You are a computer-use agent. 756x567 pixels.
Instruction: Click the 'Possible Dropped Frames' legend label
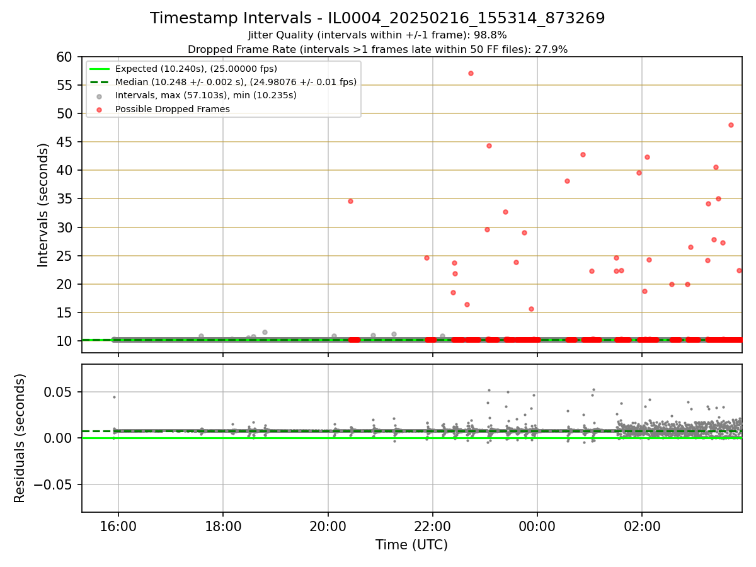[x=172, y=109]
